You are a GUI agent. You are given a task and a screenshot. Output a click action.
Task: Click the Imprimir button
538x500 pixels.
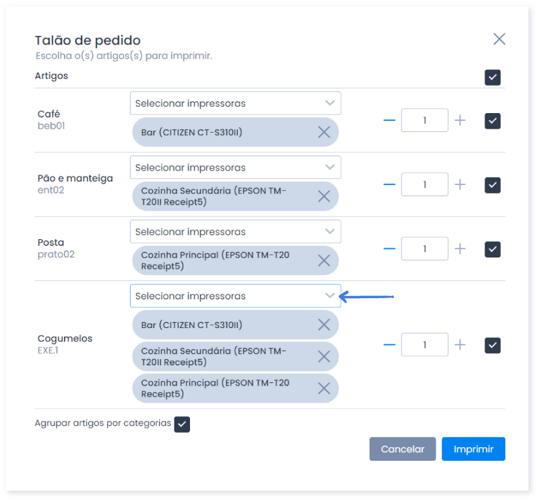[x=473, y=449]
